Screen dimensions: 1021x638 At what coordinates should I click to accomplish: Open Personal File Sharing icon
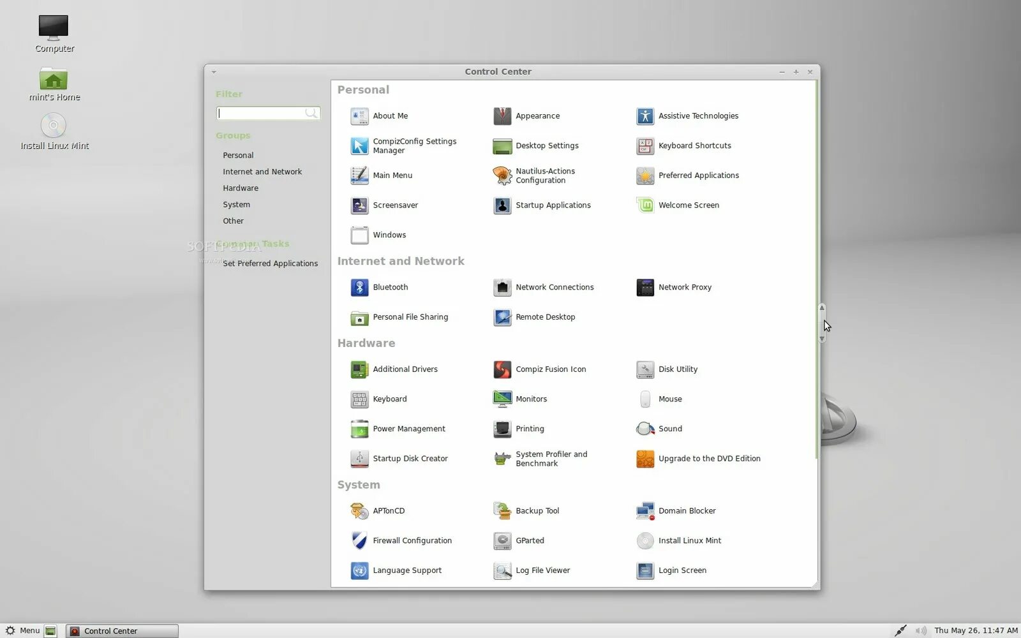click(x=359, y=317)
